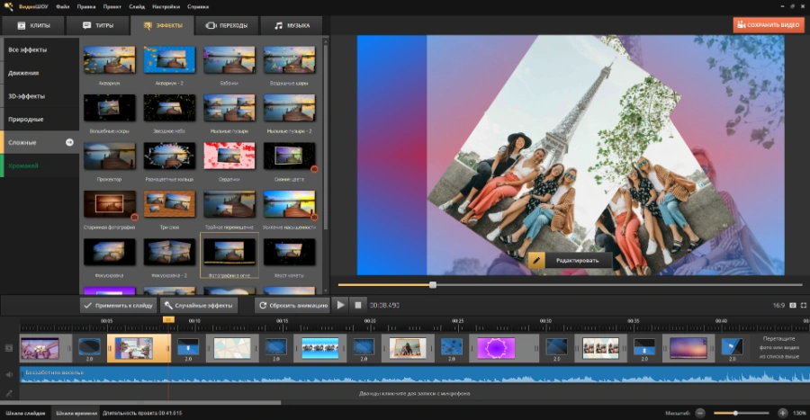
Task: Click the camera badge on Старинная фотография effect
Action: (134, 217)
